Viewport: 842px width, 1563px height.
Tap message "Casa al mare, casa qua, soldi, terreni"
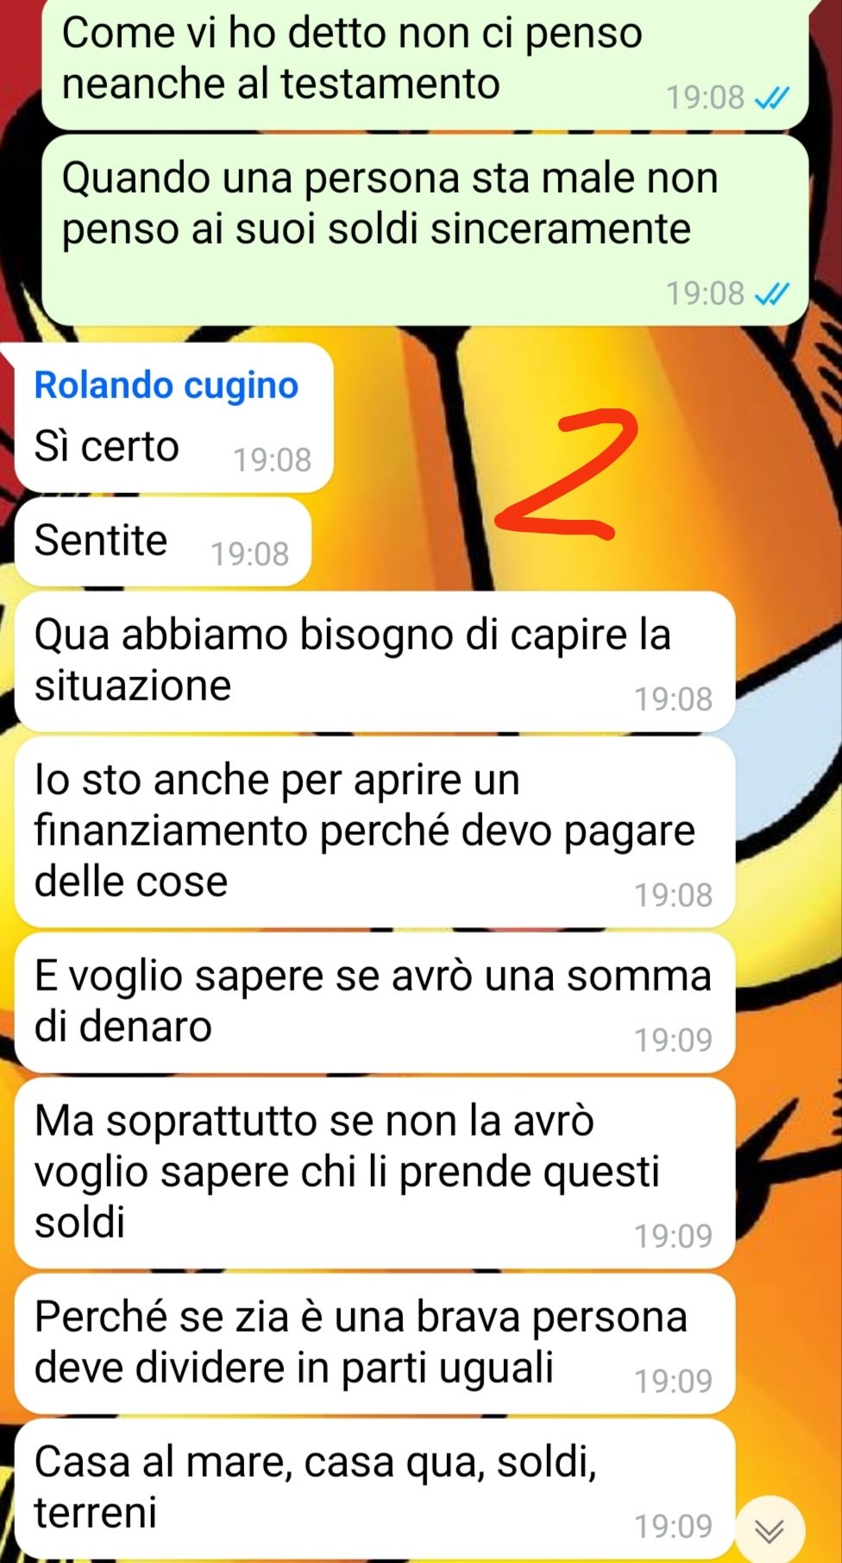[374, 1488]
